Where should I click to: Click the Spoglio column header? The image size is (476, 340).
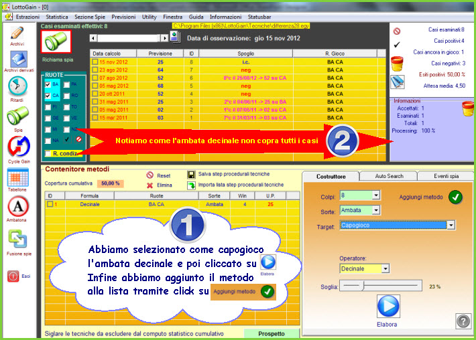(x=246, y=54)
